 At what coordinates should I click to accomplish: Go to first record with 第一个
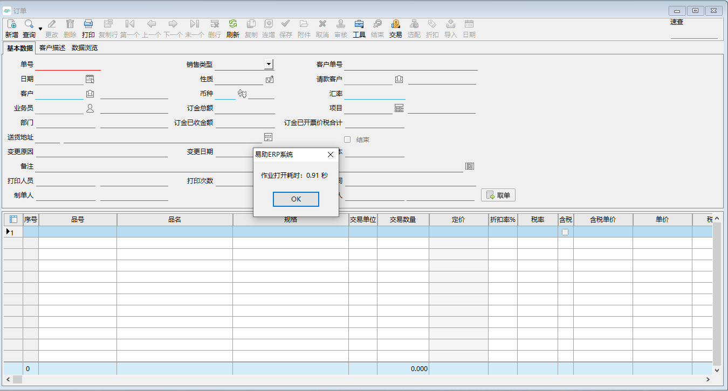(x=130, y=24)
